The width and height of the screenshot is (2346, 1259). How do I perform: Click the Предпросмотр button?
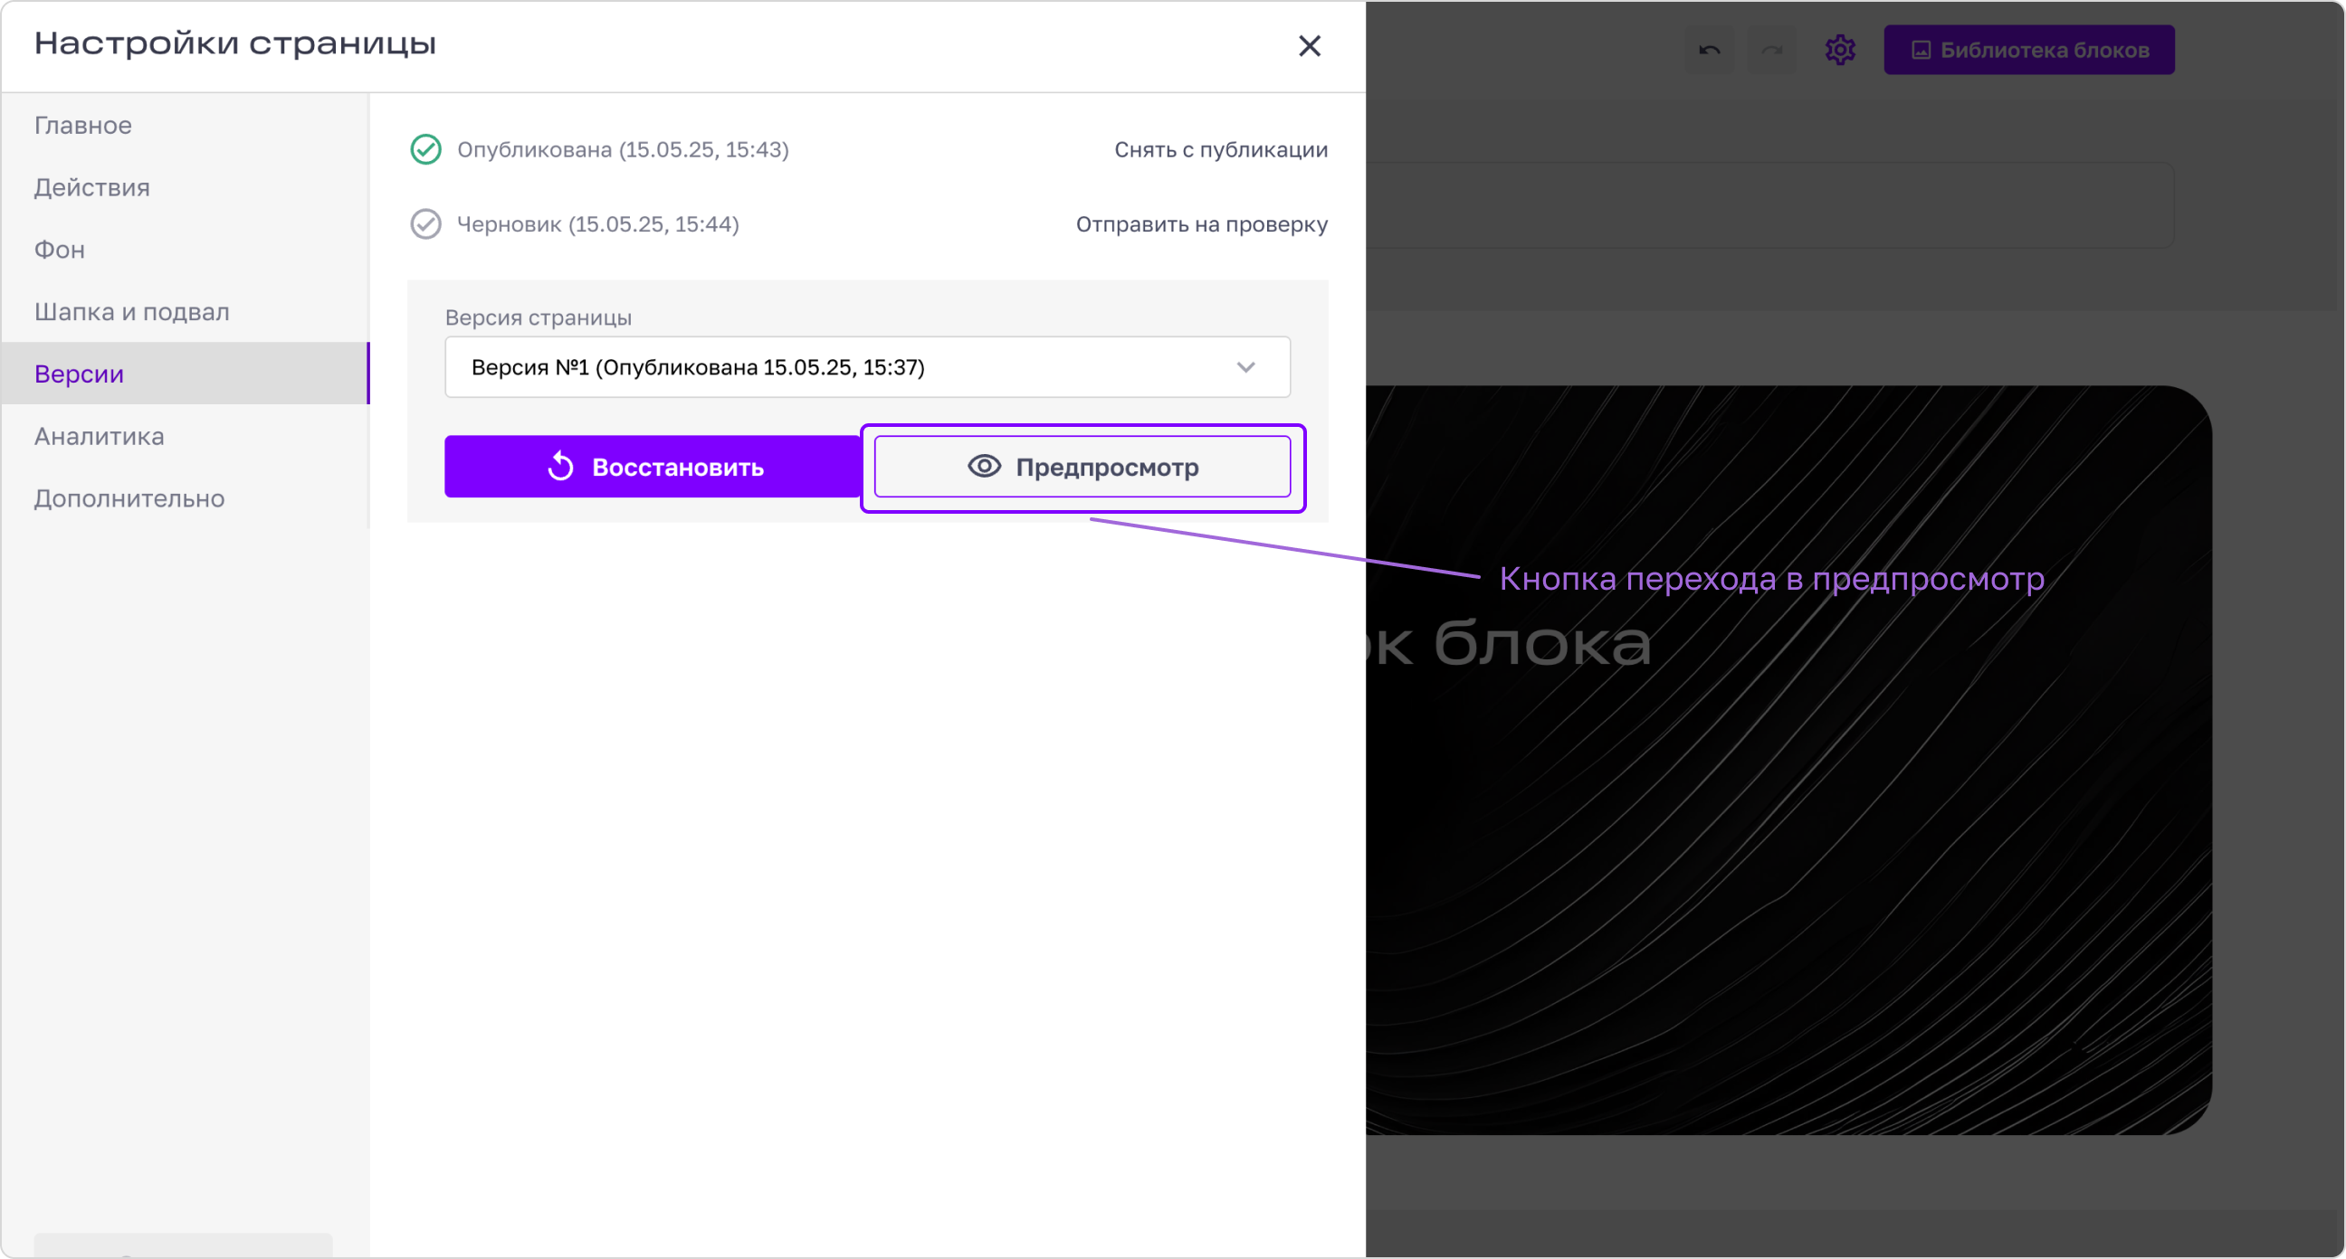(1082, 466)
